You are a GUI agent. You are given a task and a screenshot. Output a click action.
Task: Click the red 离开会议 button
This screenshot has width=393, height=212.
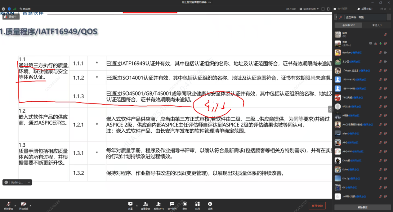coord(317,206)
